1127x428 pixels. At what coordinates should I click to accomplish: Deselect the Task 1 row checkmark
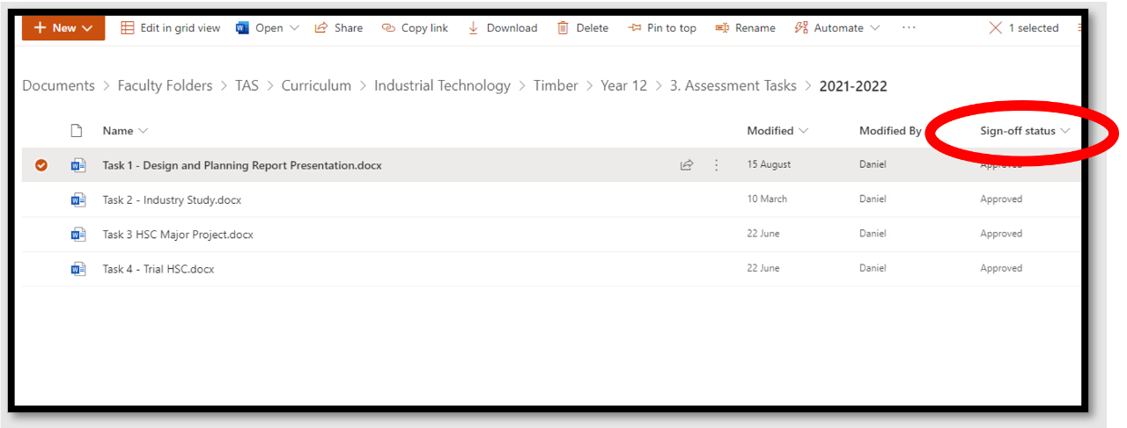click(x=41, y=164)
